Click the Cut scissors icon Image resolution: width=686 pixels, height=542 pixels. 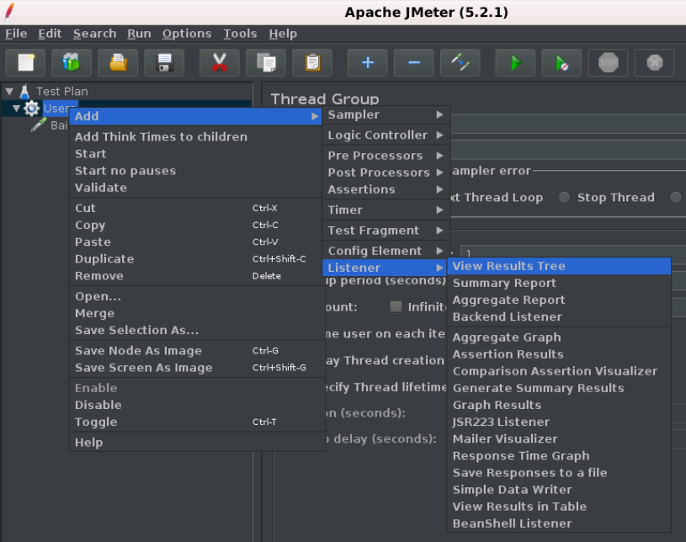(x=220, y=62)
